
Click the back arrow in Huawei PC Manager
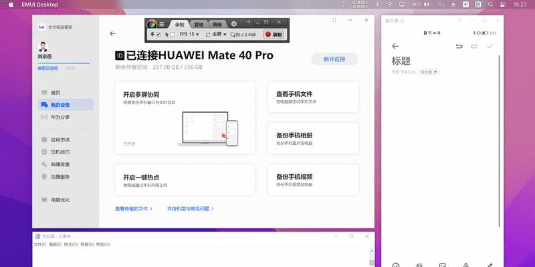pos(112,34)
